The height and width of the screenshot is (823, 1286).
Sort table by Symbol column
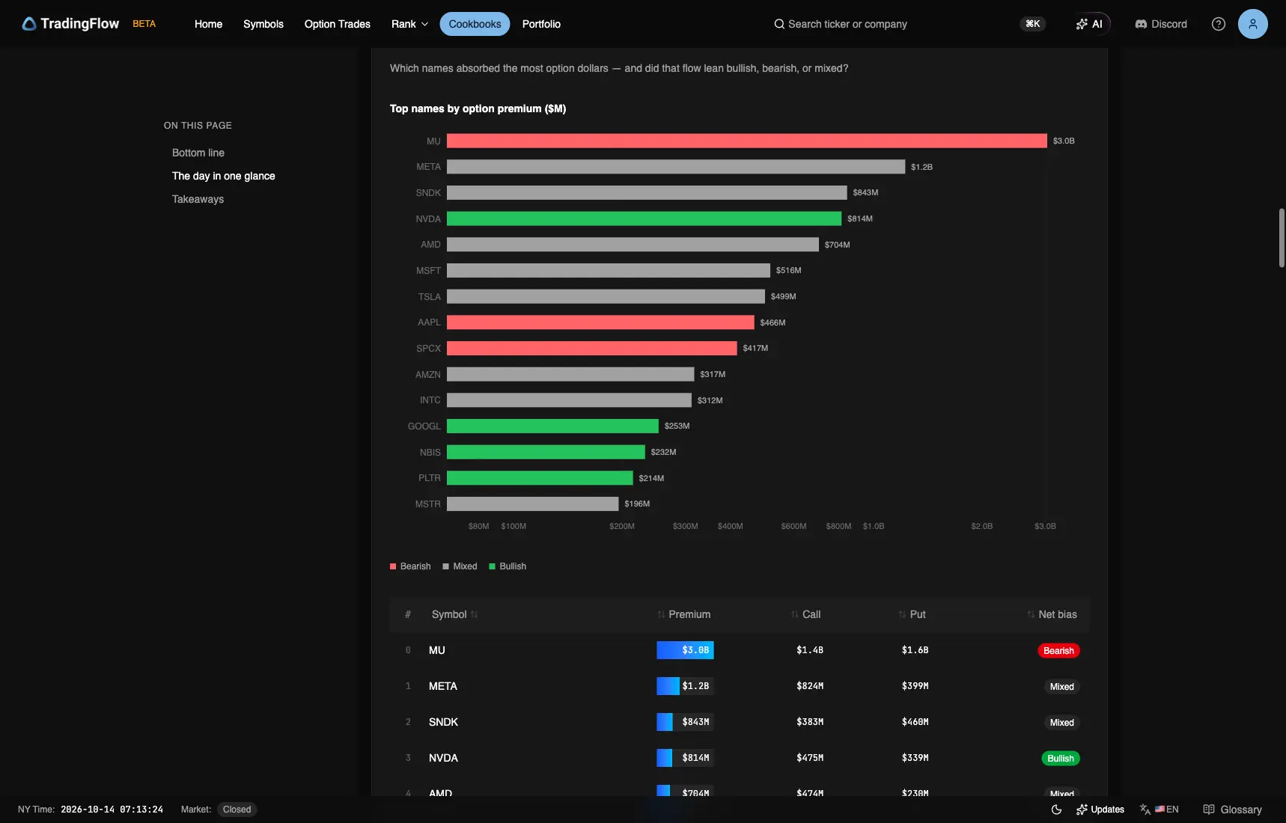point(454,614)
